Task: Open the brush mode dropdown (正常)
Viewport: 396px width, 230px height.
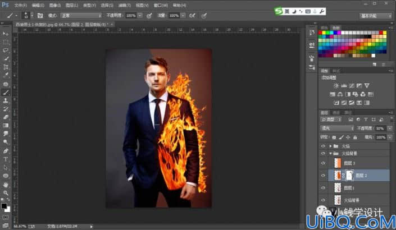Action: click(x=81, y=16)
